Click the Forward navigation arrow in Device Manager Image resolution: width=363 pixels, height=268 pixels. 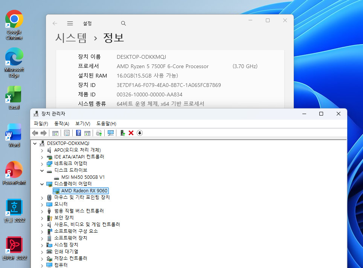(x=43, y=133)
